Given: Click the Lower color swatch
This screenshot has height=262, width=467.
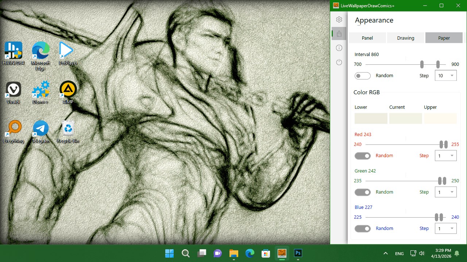Looking at the screenshot, I should 371,119.
